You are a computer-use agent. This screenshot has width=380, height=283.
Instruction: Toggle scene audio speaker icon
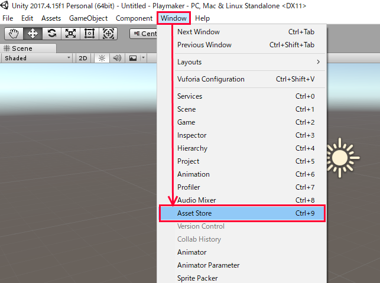(117, 58)
